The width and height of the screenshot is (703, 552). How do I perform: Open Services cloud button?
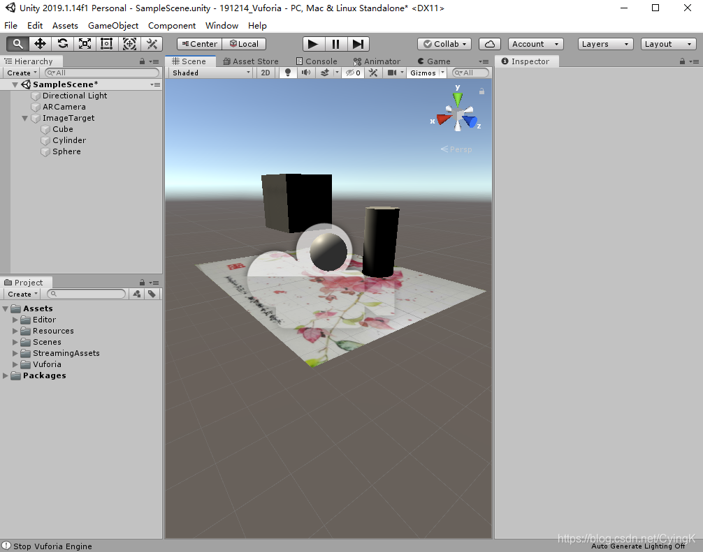pyautogui.click(x=490, y=44)
